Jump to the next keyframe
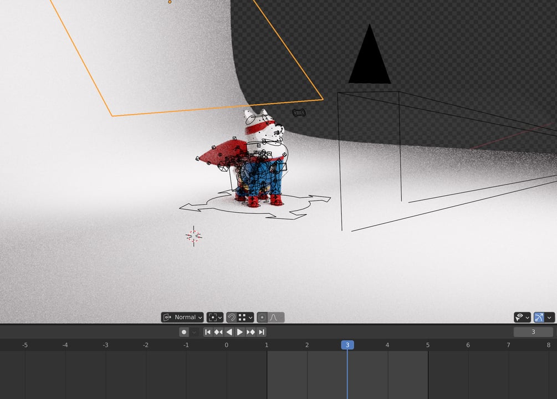Image resolution: width=557 pixels, height=399 pixels. click(x=251, y=332)
